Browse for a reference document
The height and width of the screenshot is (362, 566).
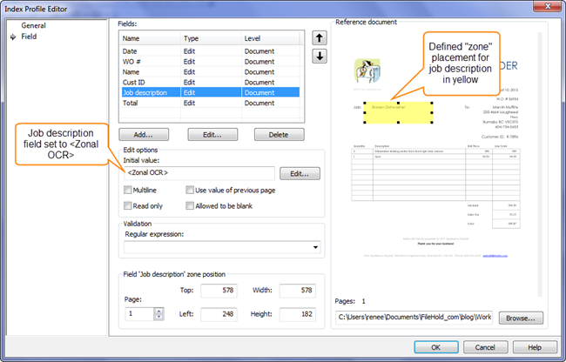(521, 318)
